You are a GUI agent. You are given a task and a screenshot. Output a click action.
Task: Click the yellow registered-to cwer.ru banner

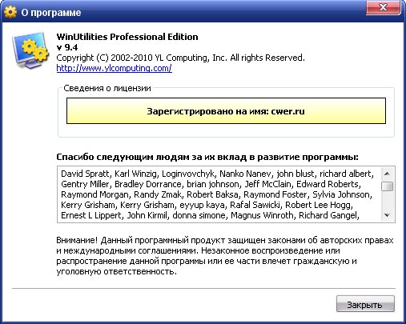226,110
